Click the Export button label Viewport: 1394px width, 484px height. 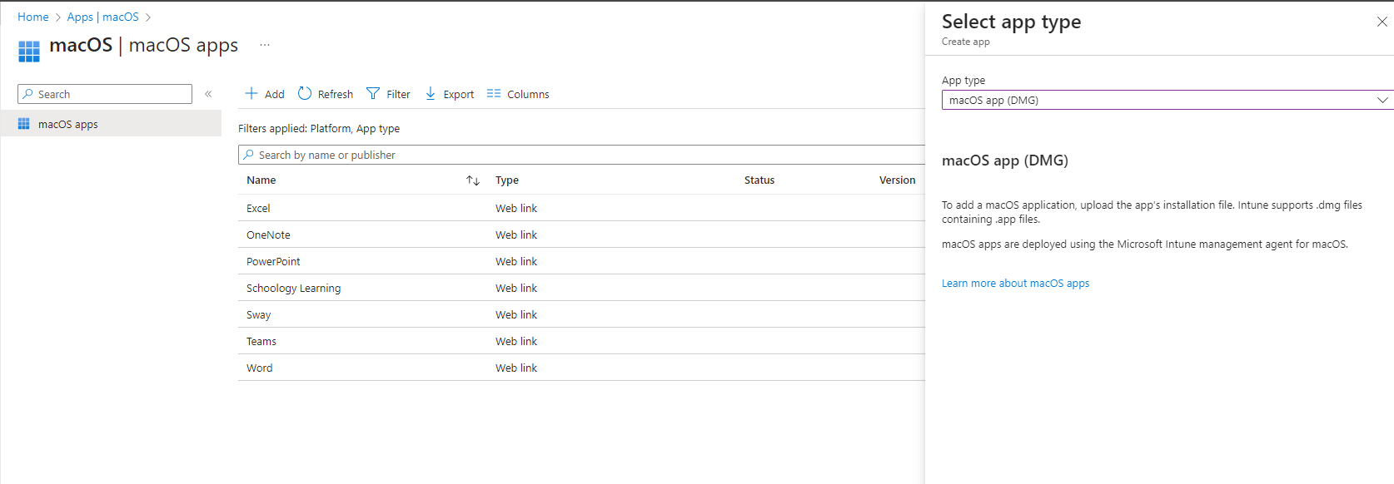click(459, 94)
